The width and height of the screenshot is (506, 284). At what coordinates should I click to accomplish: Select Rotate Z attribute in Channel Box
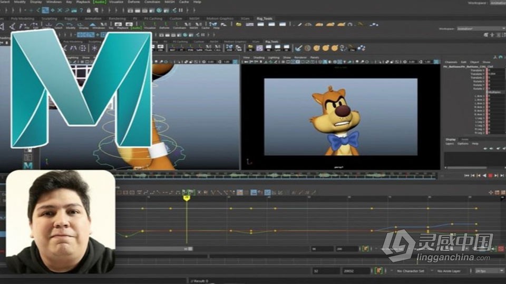479,88
